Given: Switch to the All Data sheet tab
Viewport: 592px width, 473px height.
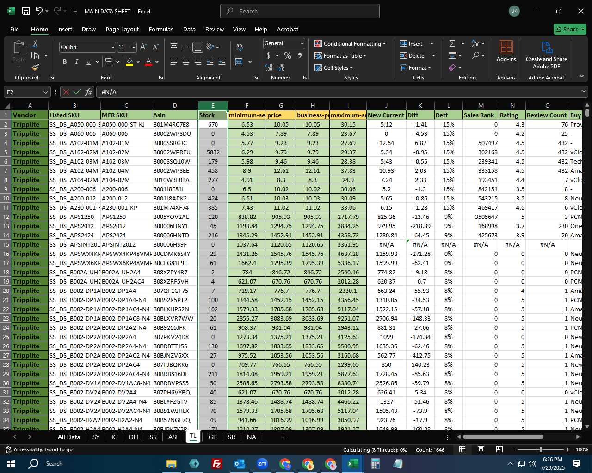Looking at the screenshot, I should tap(69, 437).
